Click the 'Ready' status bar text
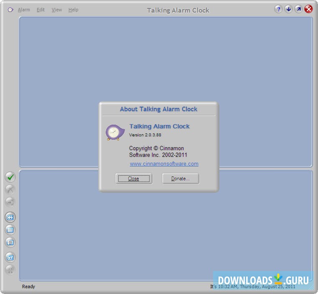 click(28, 286)
